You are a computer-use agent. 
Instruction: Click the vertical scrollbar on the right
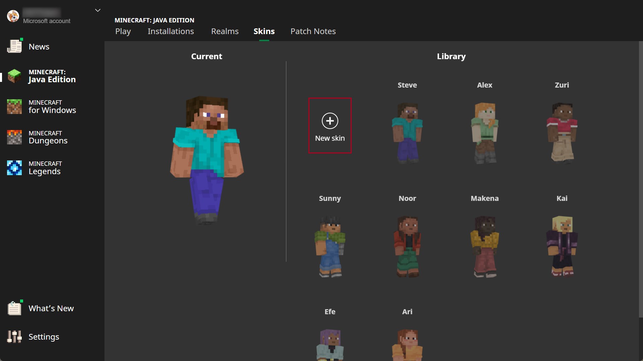pyautogui.click(x=641, y=179)
